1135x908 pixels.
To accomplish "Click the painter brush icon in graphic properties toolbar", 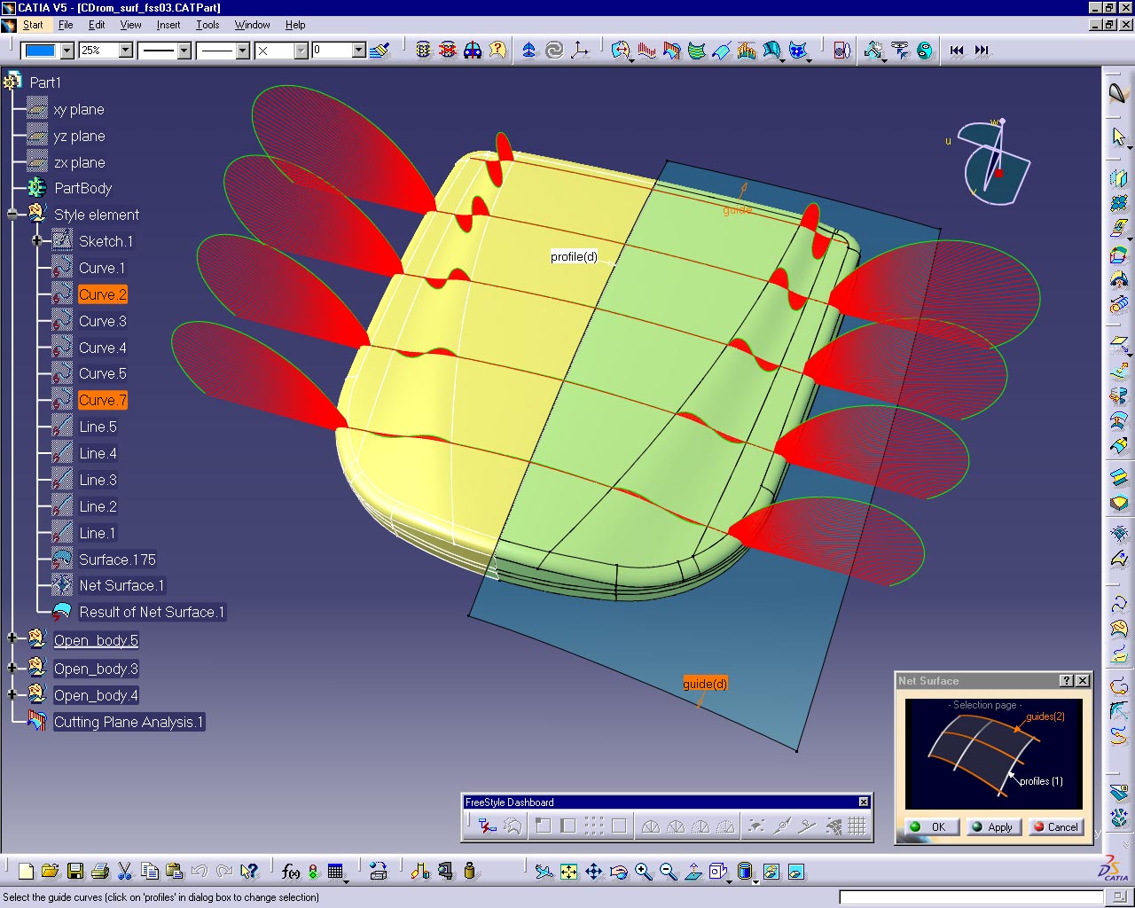I will tap(380, 51).
